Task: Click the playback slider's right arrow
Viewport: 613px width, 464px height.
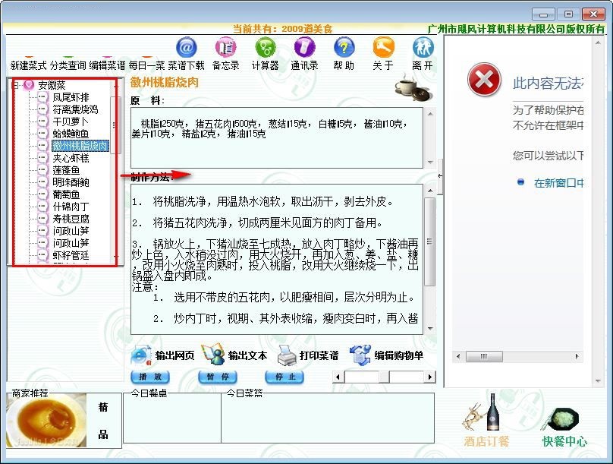Action: (x=430, y=377)
